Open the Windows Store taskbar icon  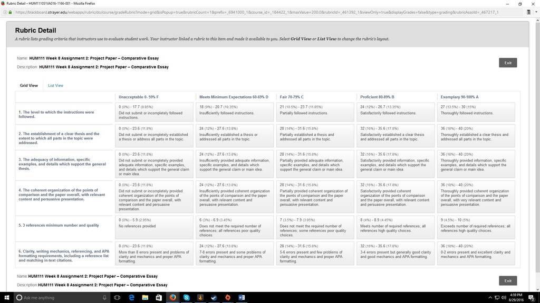point(159,298)
